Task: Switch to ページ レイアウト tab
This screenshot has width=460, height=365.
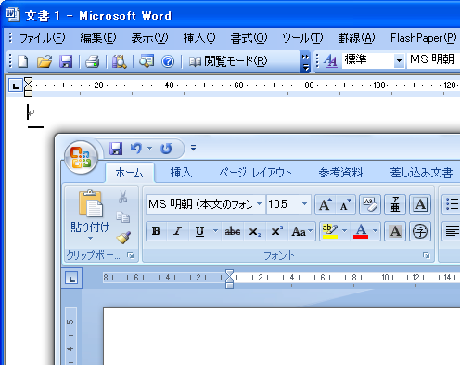Action: tap(255, 173)
